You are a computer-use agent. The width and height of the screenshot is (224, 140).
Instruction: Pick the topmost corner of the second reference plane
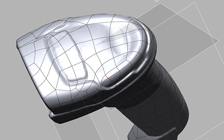[195, 2]
